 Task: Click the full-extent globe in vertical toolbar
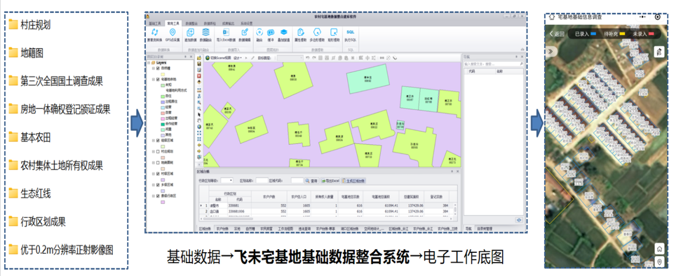pos(199,127)
